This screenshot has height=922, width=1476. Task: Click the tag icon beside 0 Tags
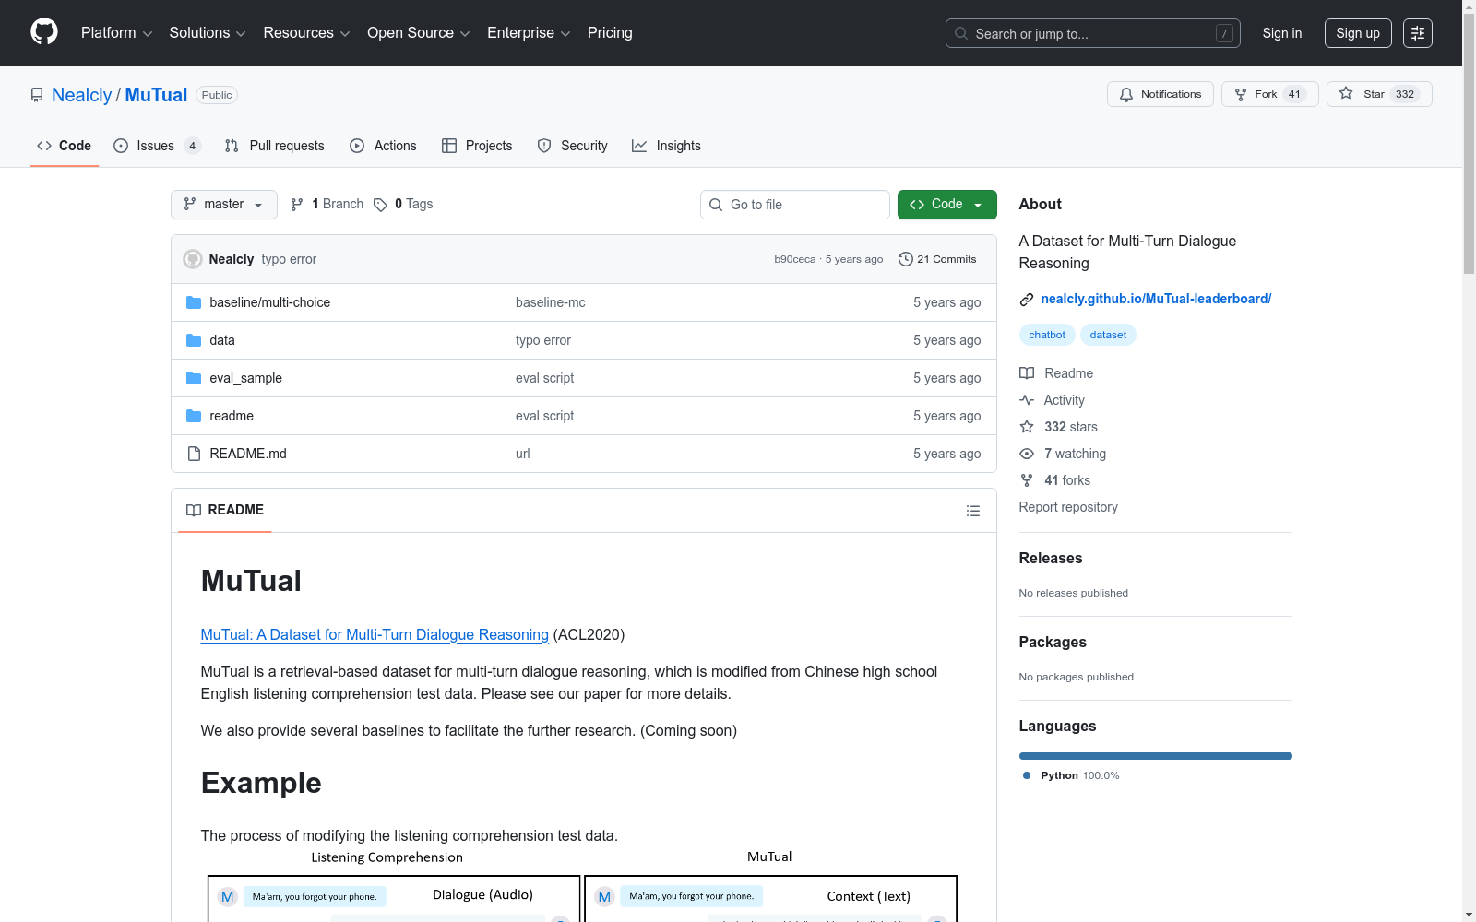tap(380, 205)
